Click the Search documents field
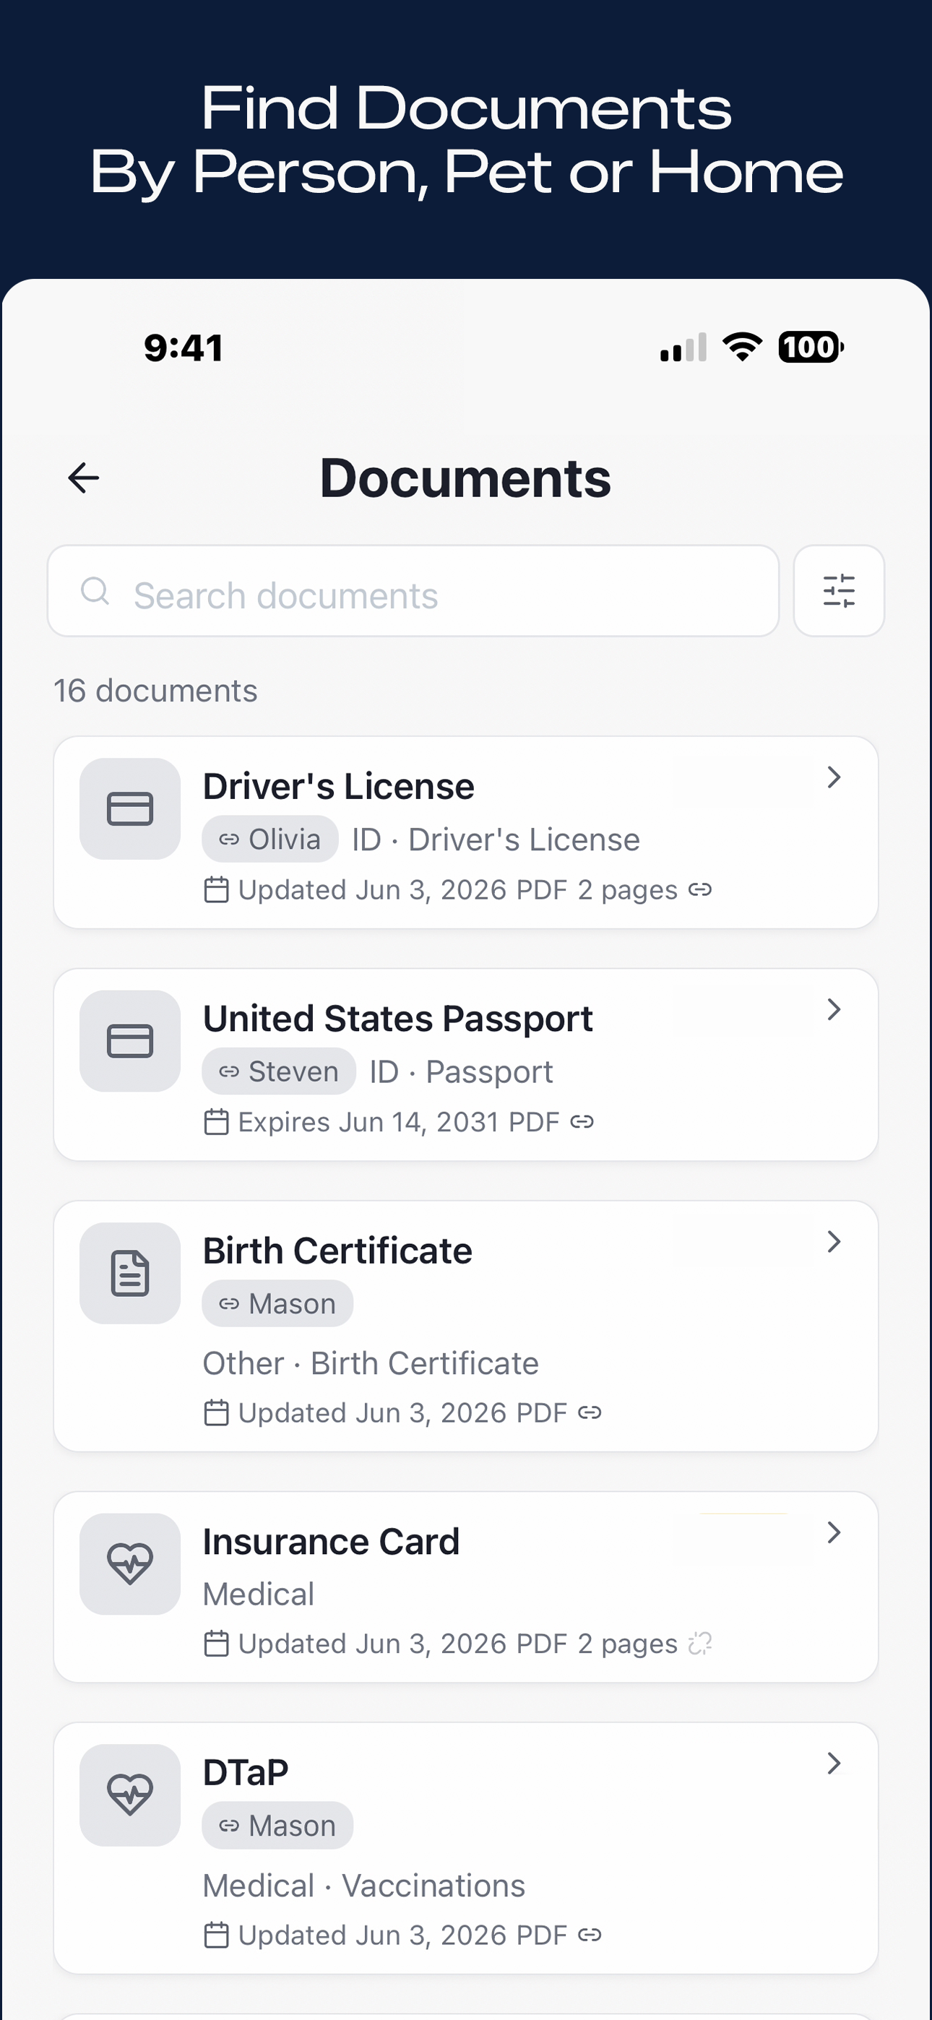 point(413,590)
